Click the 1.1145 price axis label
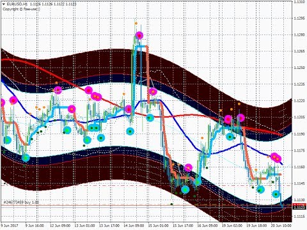Screen dimensions: 307x230 point(299,183)
